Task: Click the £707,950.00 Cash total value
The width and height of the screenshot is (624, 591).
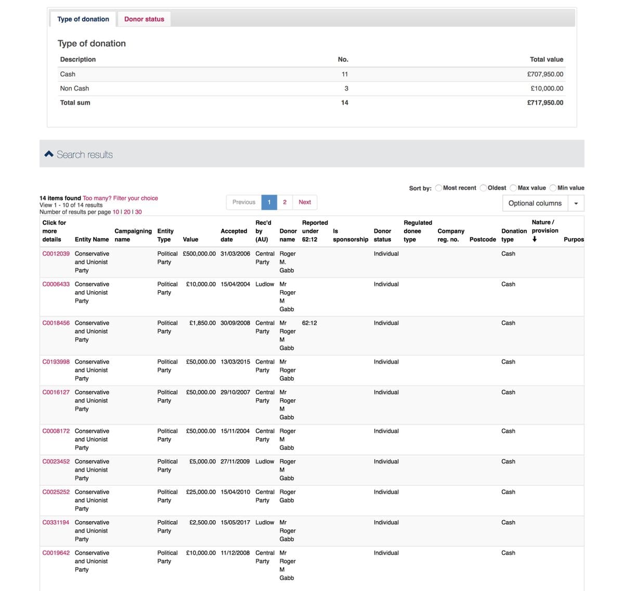Action: click(x=545, y=74)
